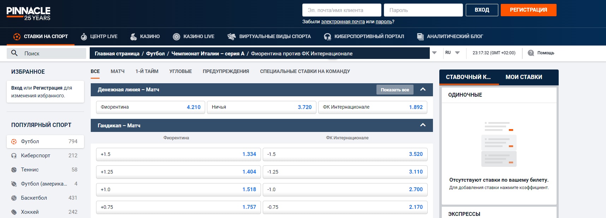Click the Футбол sport icon in sidebar
606x218 pixels.
[14, 141]
